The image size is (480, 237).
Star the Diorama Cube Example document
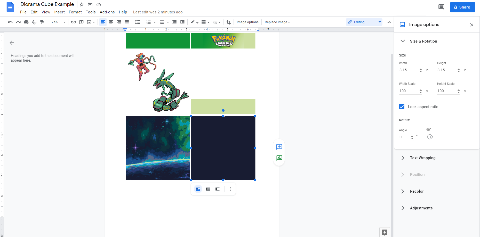click(82, 4)
